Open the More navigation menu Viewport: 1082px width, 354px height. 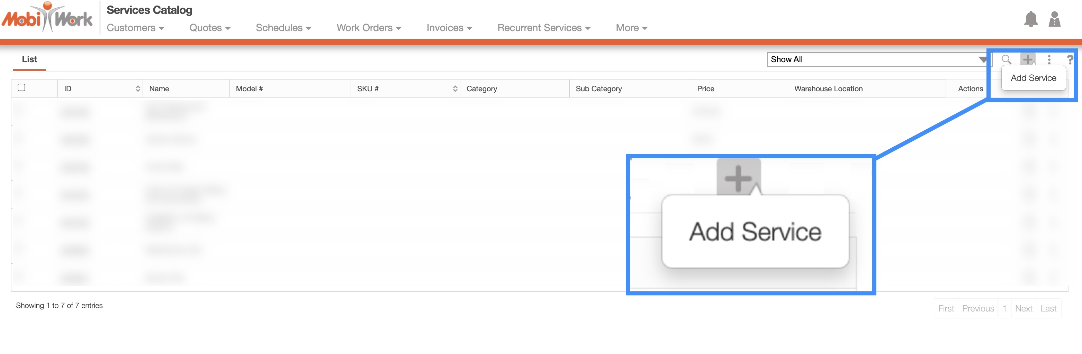click(x=631, y=28)
